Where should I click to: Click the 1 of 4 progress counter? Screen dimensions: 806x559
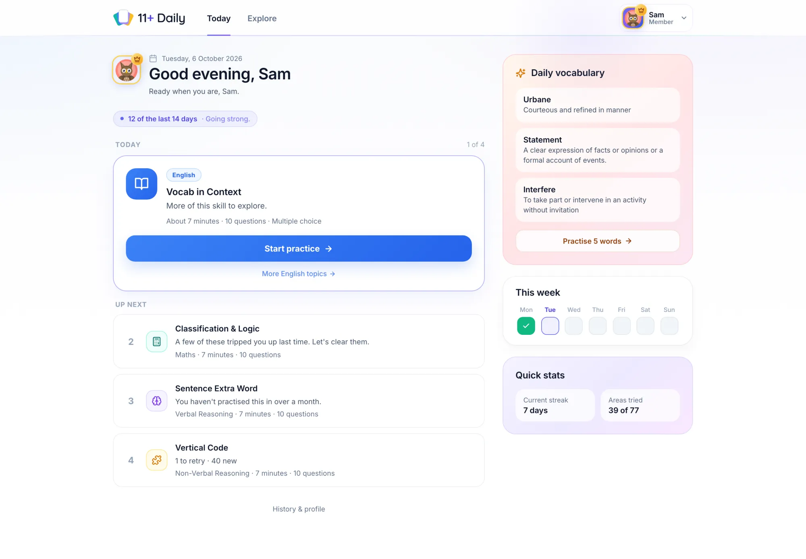pos(476,144)
